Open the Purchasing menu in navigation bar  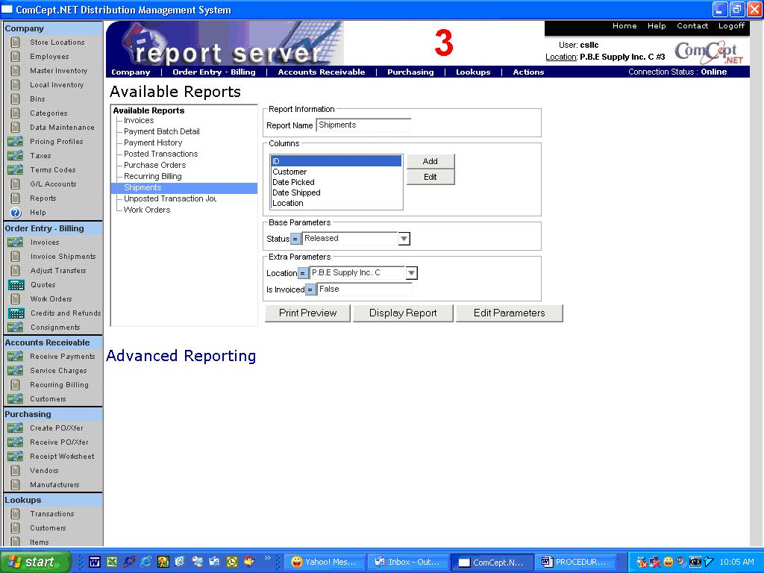click(x=410, y=72)
